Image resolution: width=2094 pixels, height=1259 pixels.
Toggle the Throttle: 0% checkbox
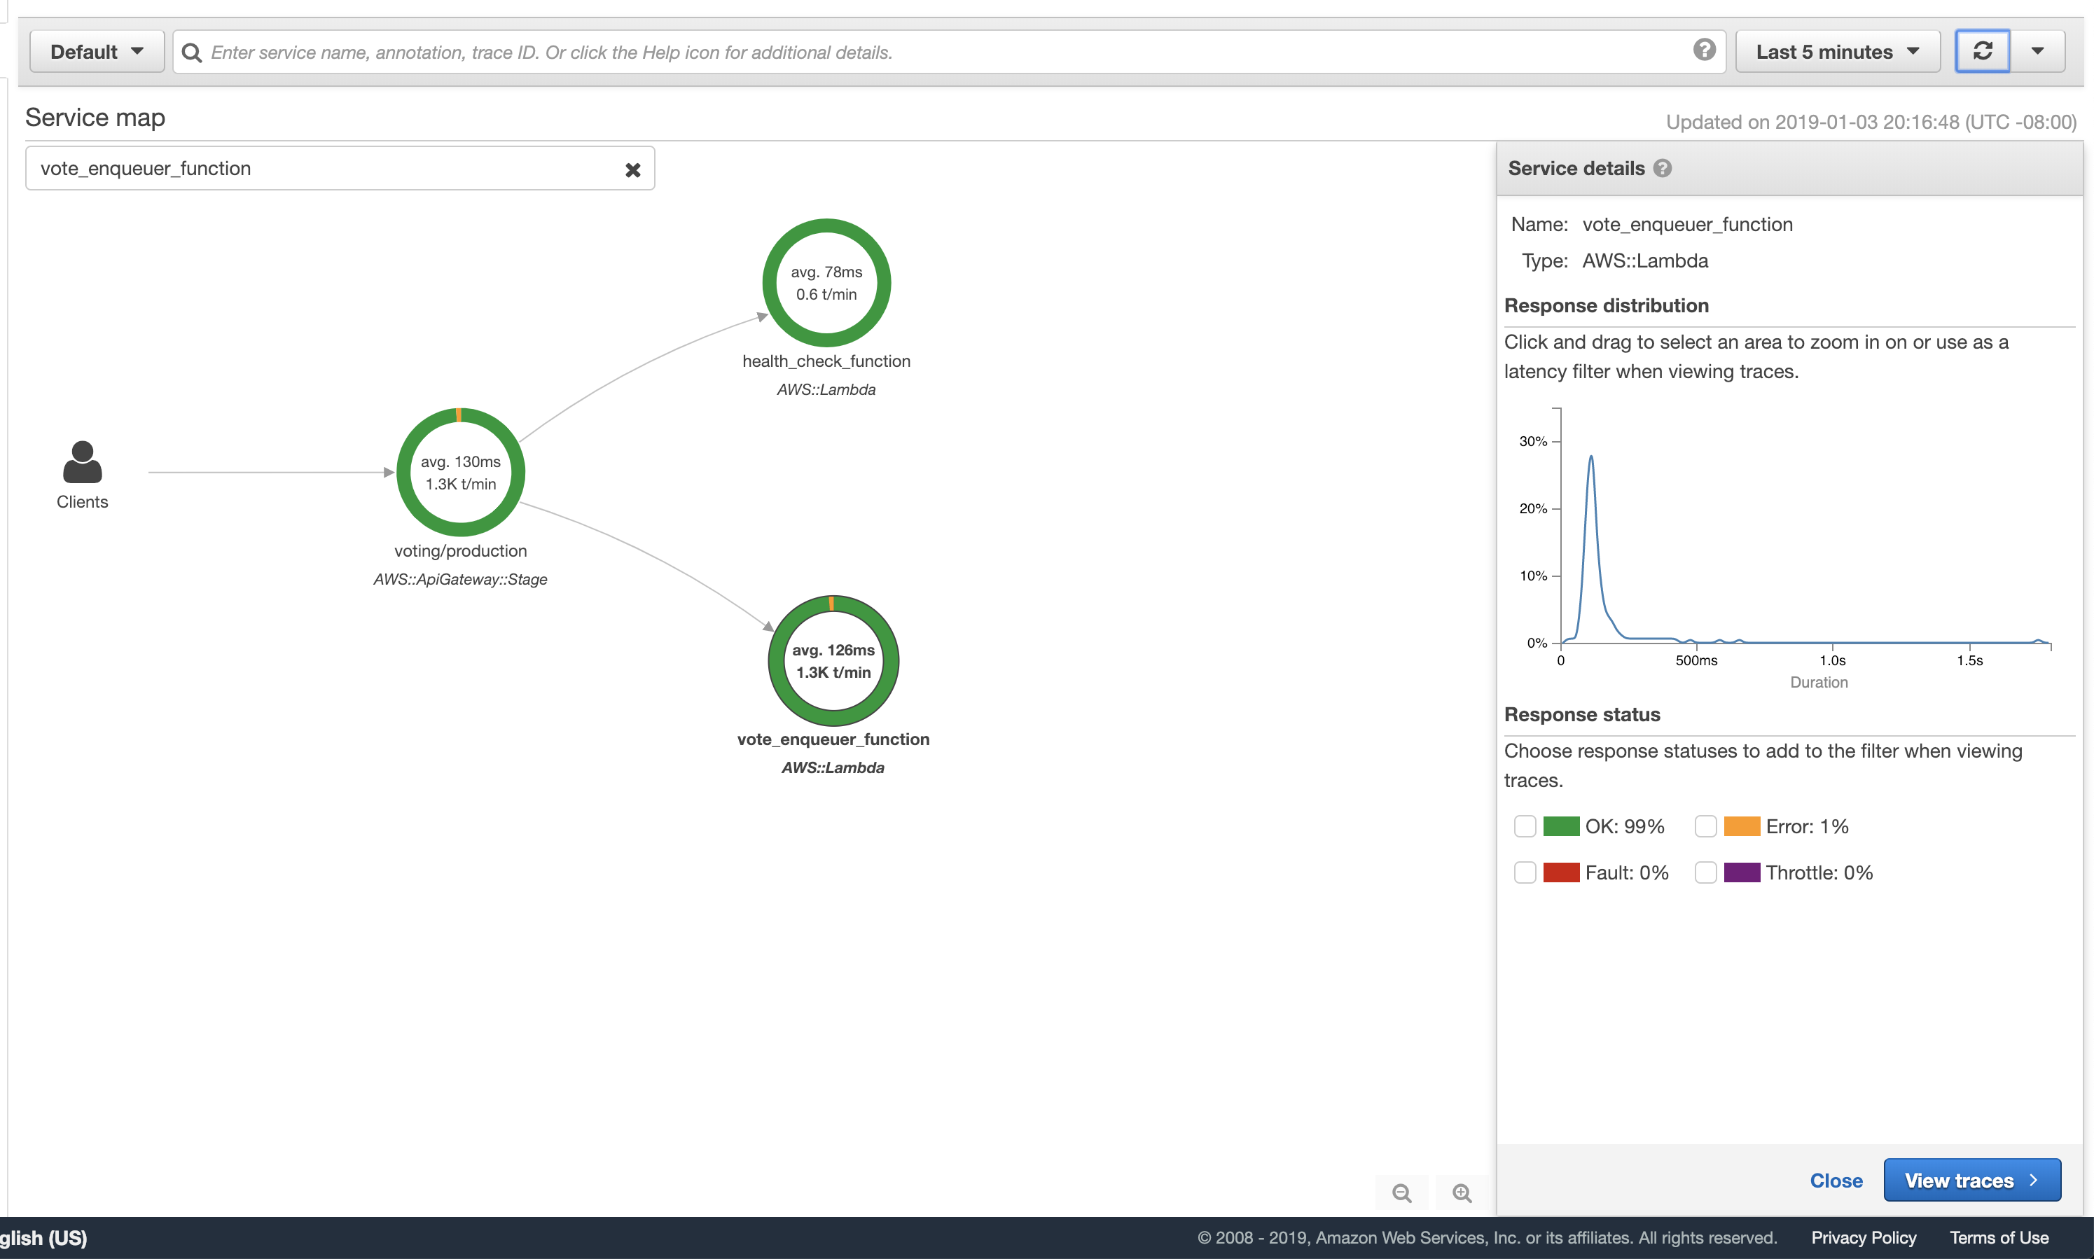point(1705,873)
